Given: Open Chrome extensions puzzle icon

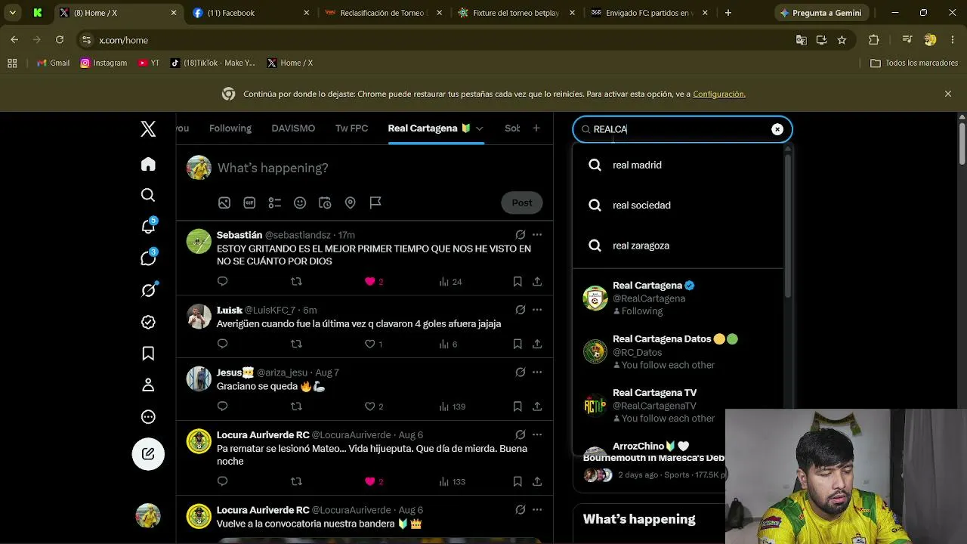Looking at the screenshot, I should pyautogui.click(x=874, y=40).
